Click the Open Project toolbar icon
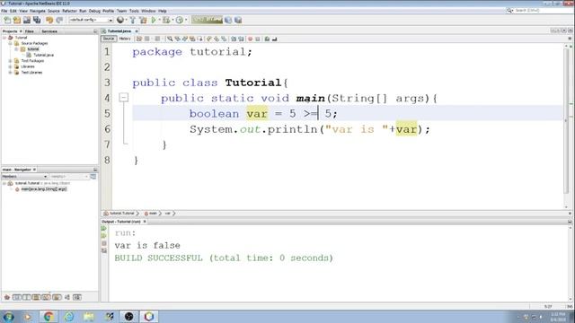The height and width of the screenshot is (323, 575). coord(27,20)
